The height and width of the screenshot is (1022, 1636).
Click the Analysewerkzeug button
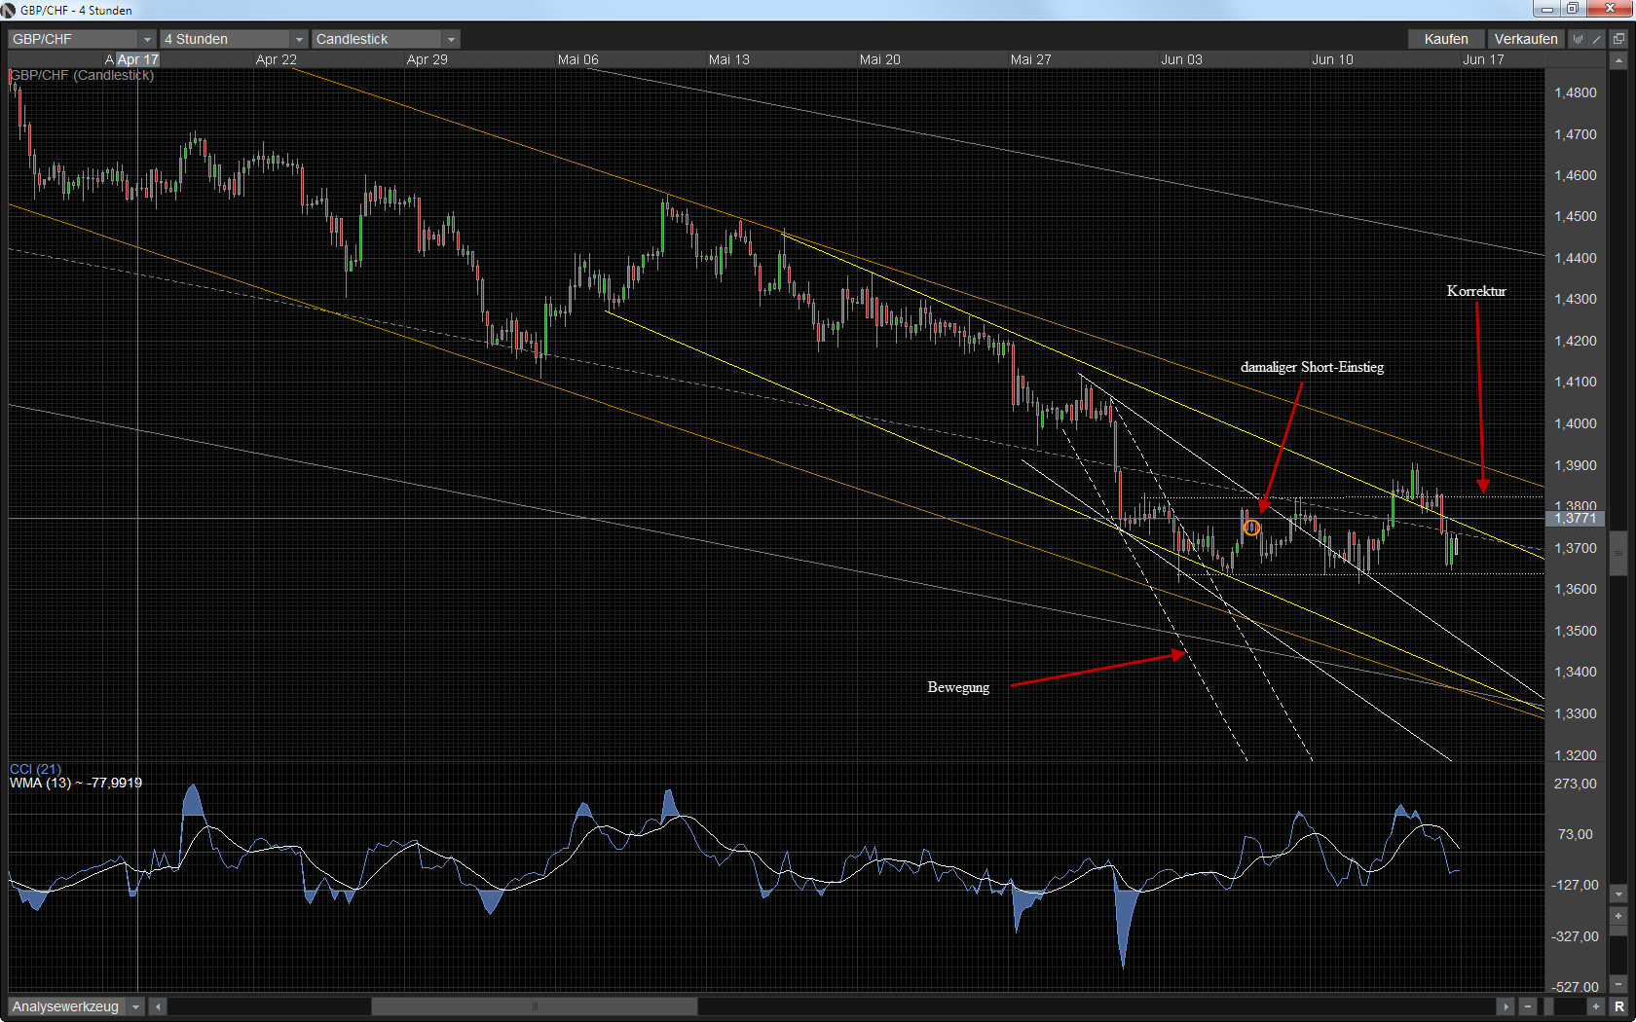66,1006
